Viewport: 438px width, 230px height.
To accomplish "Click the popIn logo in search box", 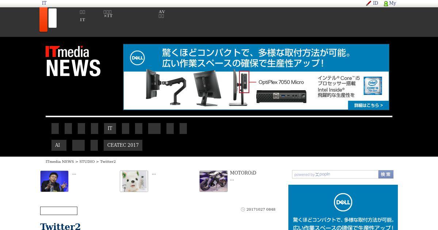I will [323, 175].
